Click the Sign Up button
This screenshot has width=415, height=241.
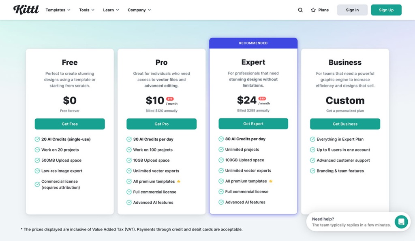click(386, 10)
